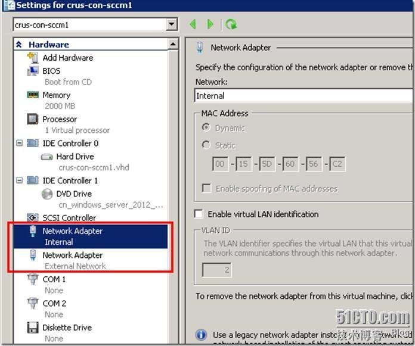Select the Hard Drive tree item
Screen dimensions: 415x346
75,157
